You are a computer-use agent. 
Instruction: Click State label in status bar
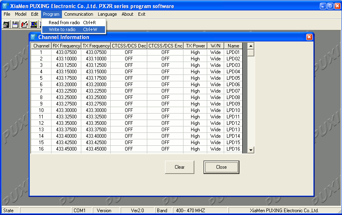[x=8, y=211]
